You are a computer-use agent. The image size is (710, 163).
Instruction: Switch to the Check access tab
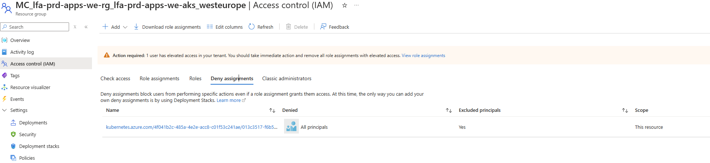pos(115,78)
